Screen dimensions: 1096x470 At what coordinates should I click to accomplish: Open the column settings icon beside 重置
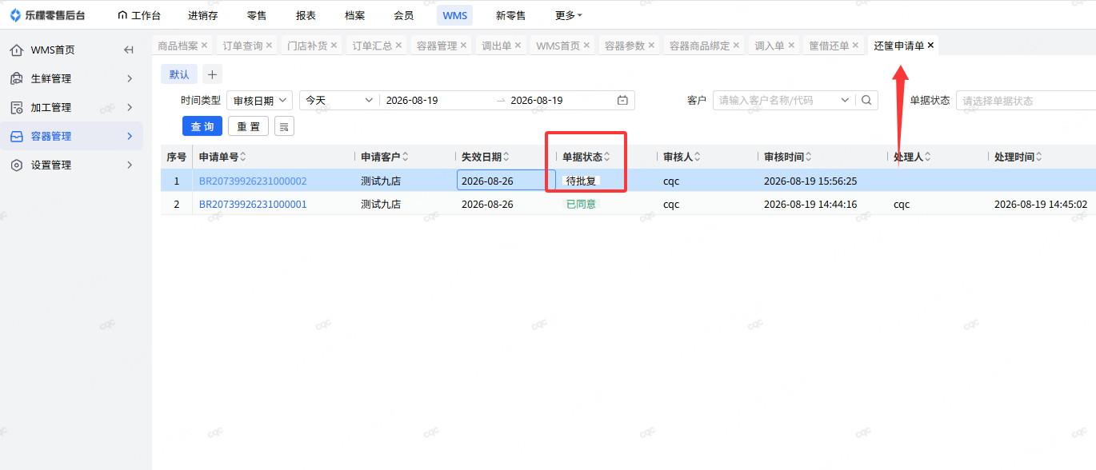coord(284,126)
